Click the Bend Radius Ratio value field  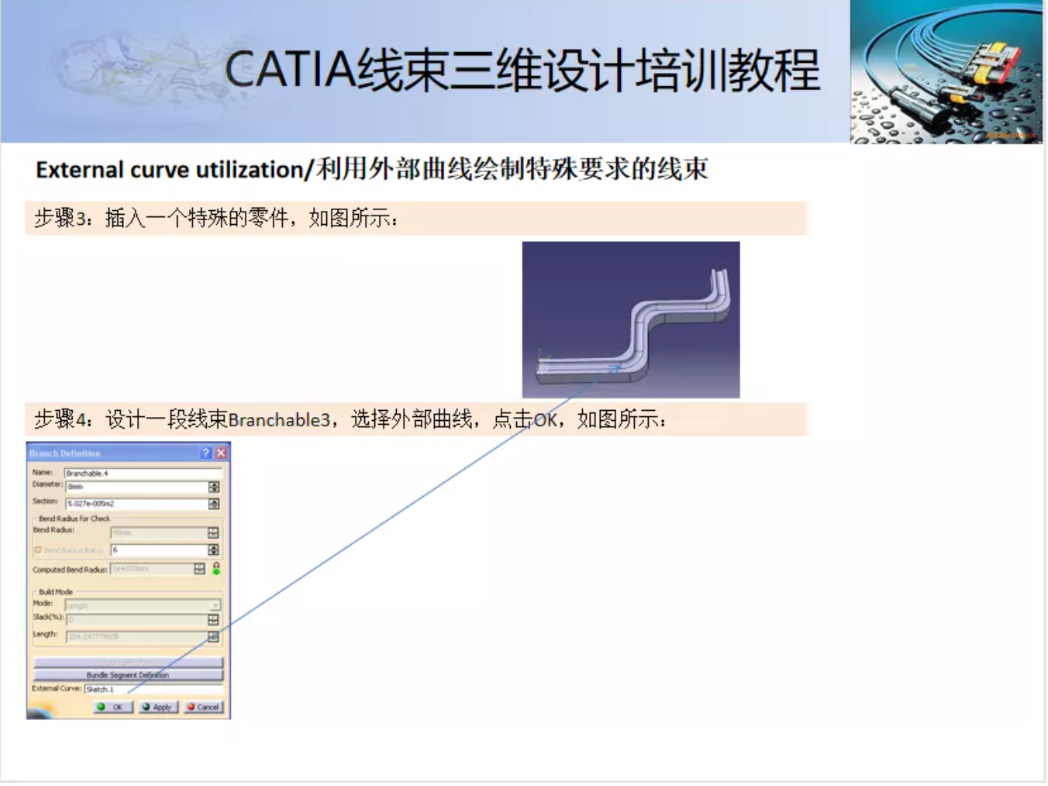(x=158, y=550)
